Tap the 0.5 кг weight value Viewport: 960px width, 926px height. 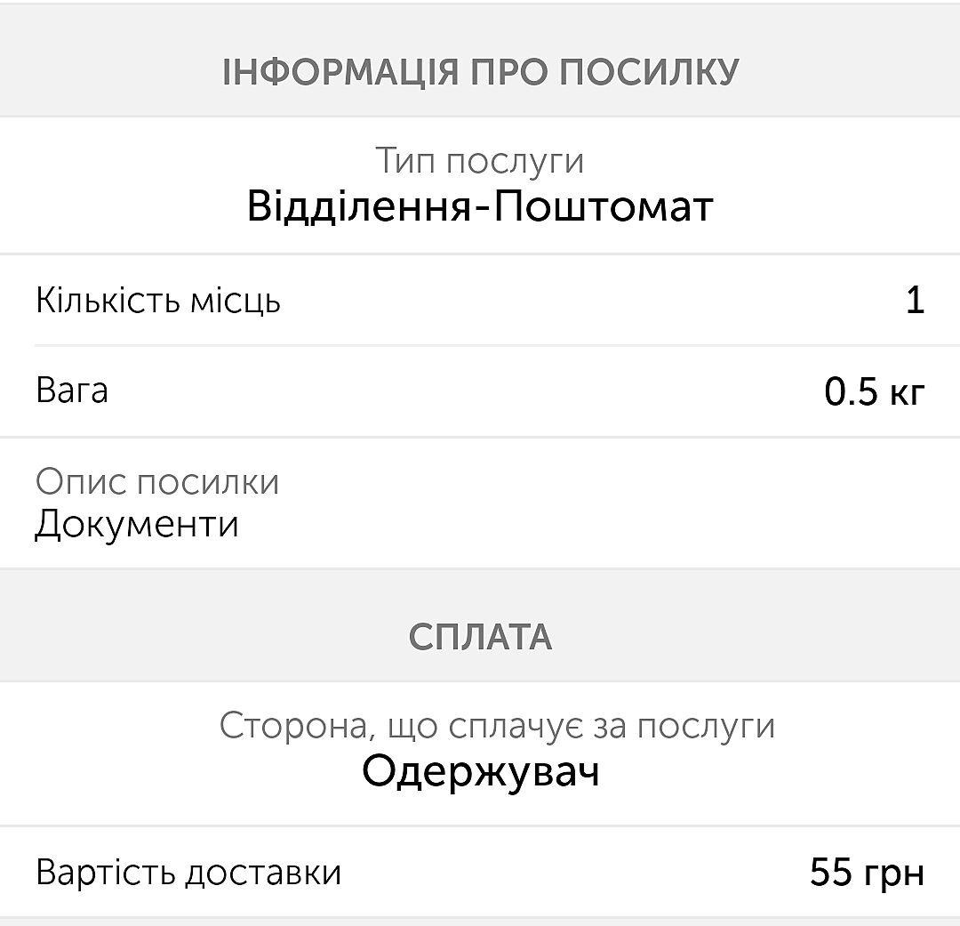875,391
